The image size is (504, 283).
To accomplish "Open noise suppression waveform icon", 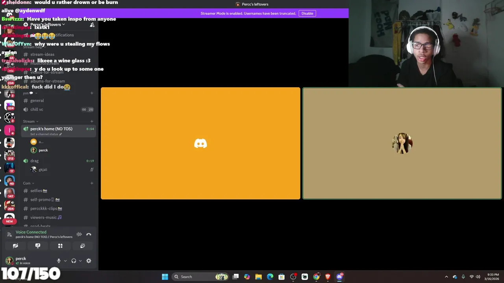I will click(79, 234).
